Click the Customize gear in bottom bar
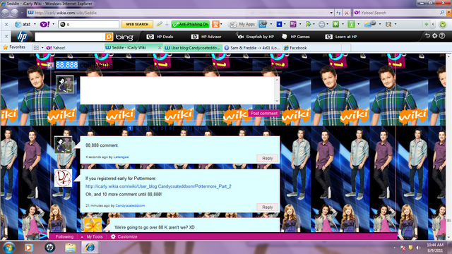 pyautogui.click(x=113, y=237)
